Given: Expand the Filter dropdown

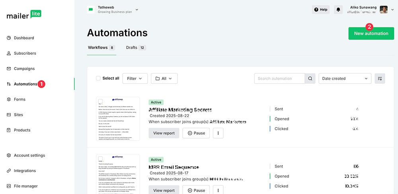Looking at the screenshot, I should [135, 78].
